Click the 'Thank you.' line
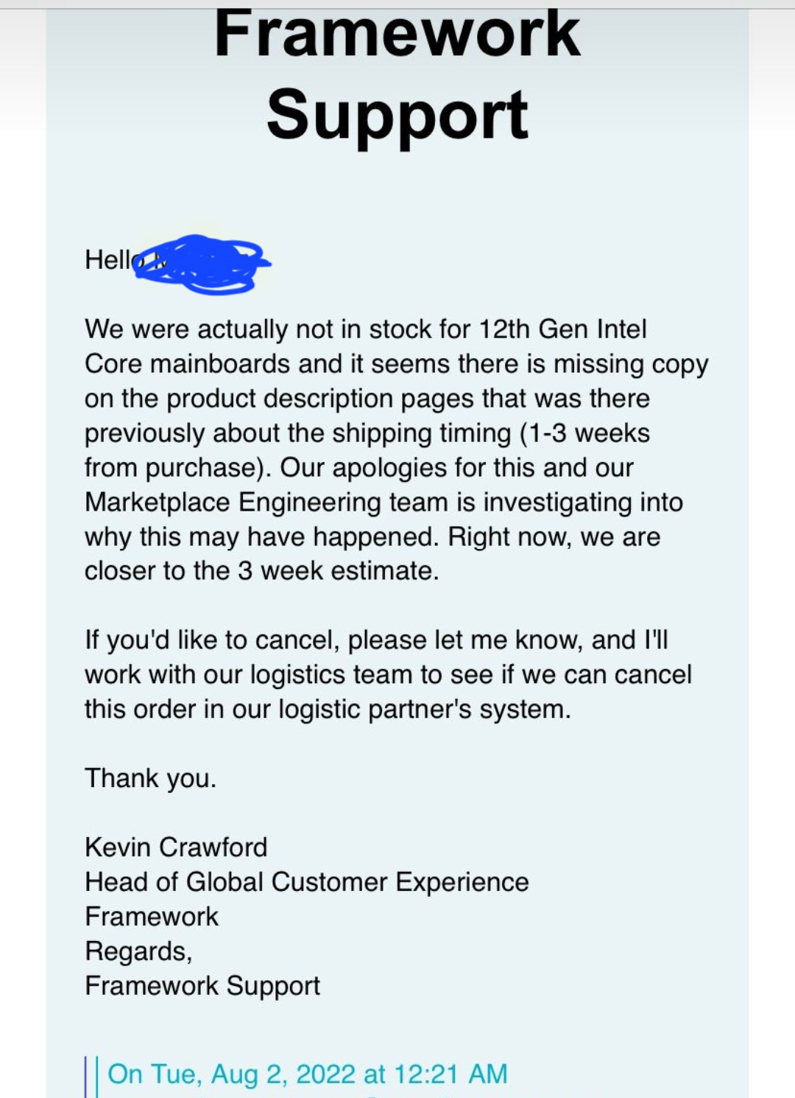The image size is (795, 1098). click(150, 777)
